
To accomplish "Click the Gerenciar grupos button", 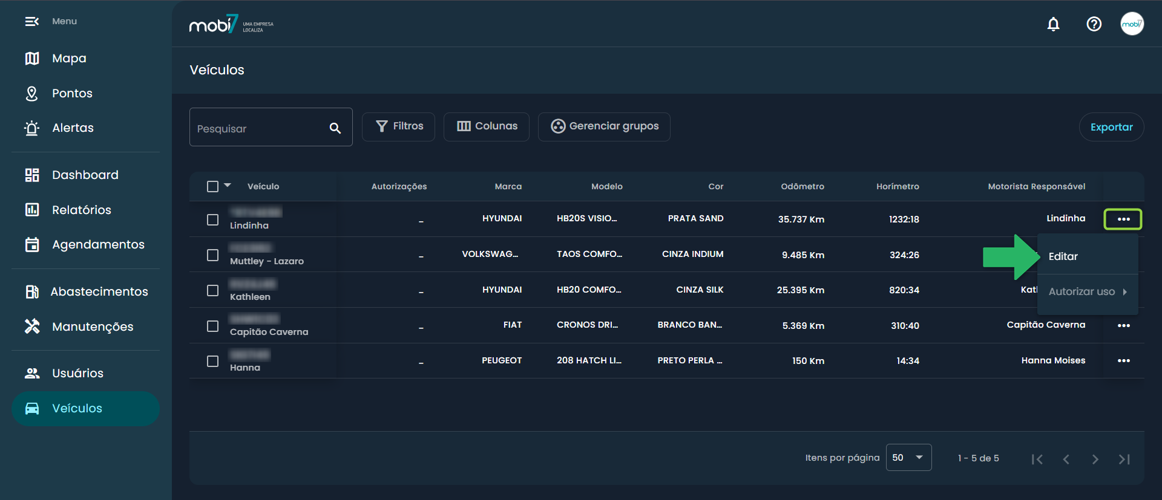I will [x=604, y=126].
